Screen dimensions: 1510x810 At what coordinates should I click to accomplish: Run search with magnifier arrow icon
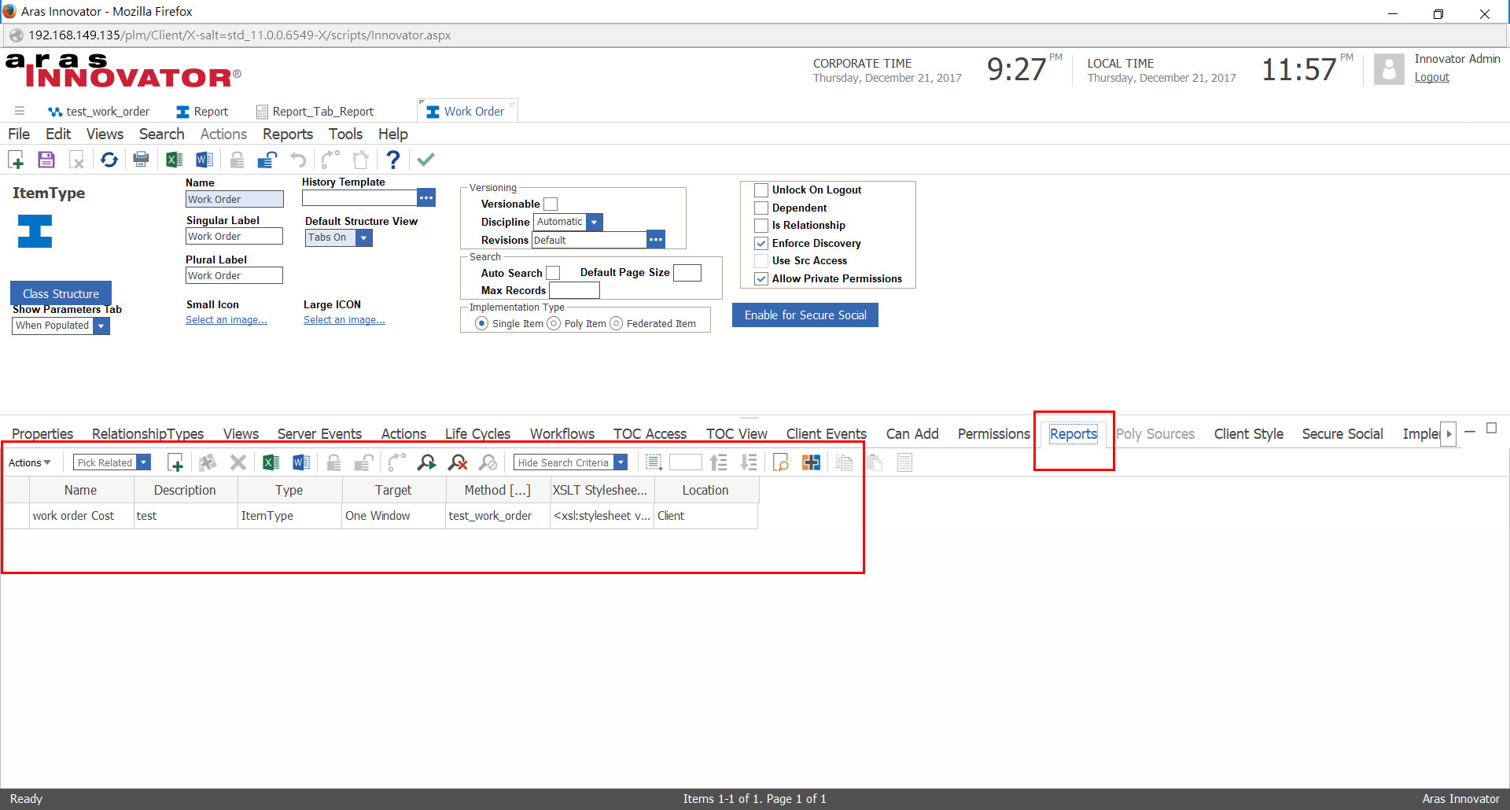pyautogui.click(x=426, y=462)
